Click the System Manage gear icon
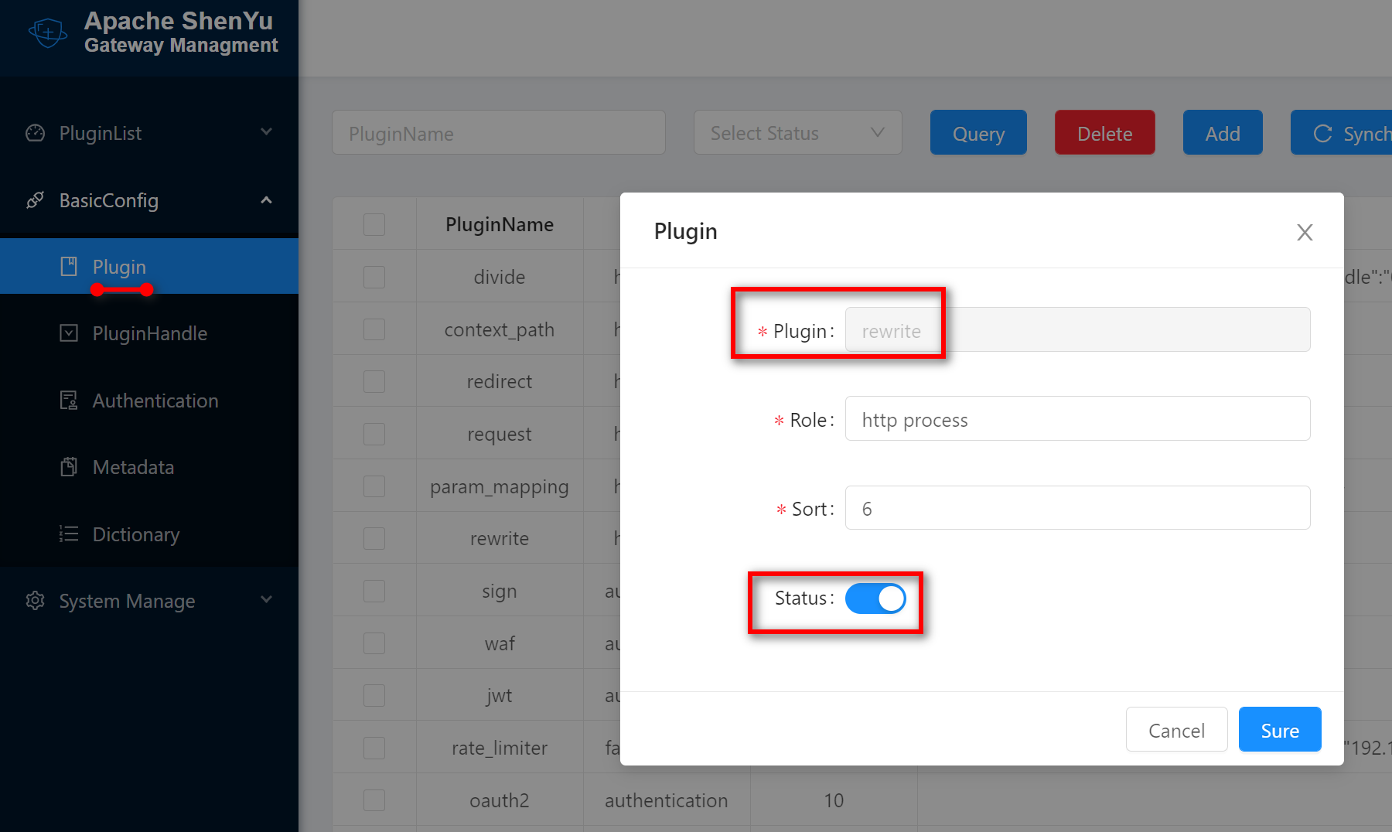This screenshot has height=832, width=1392. tap(35, 601)
